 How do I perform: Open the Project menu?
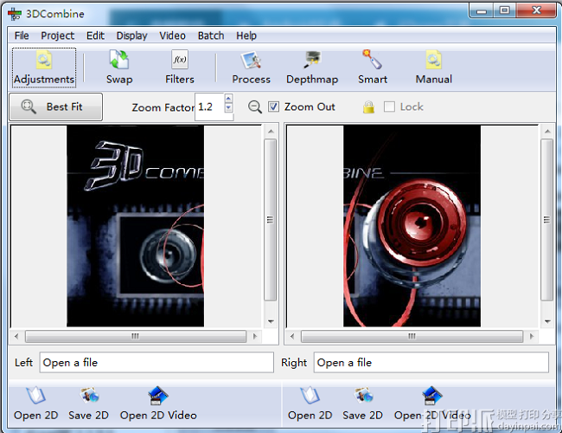pyautogui.click(x=57, y=36)
